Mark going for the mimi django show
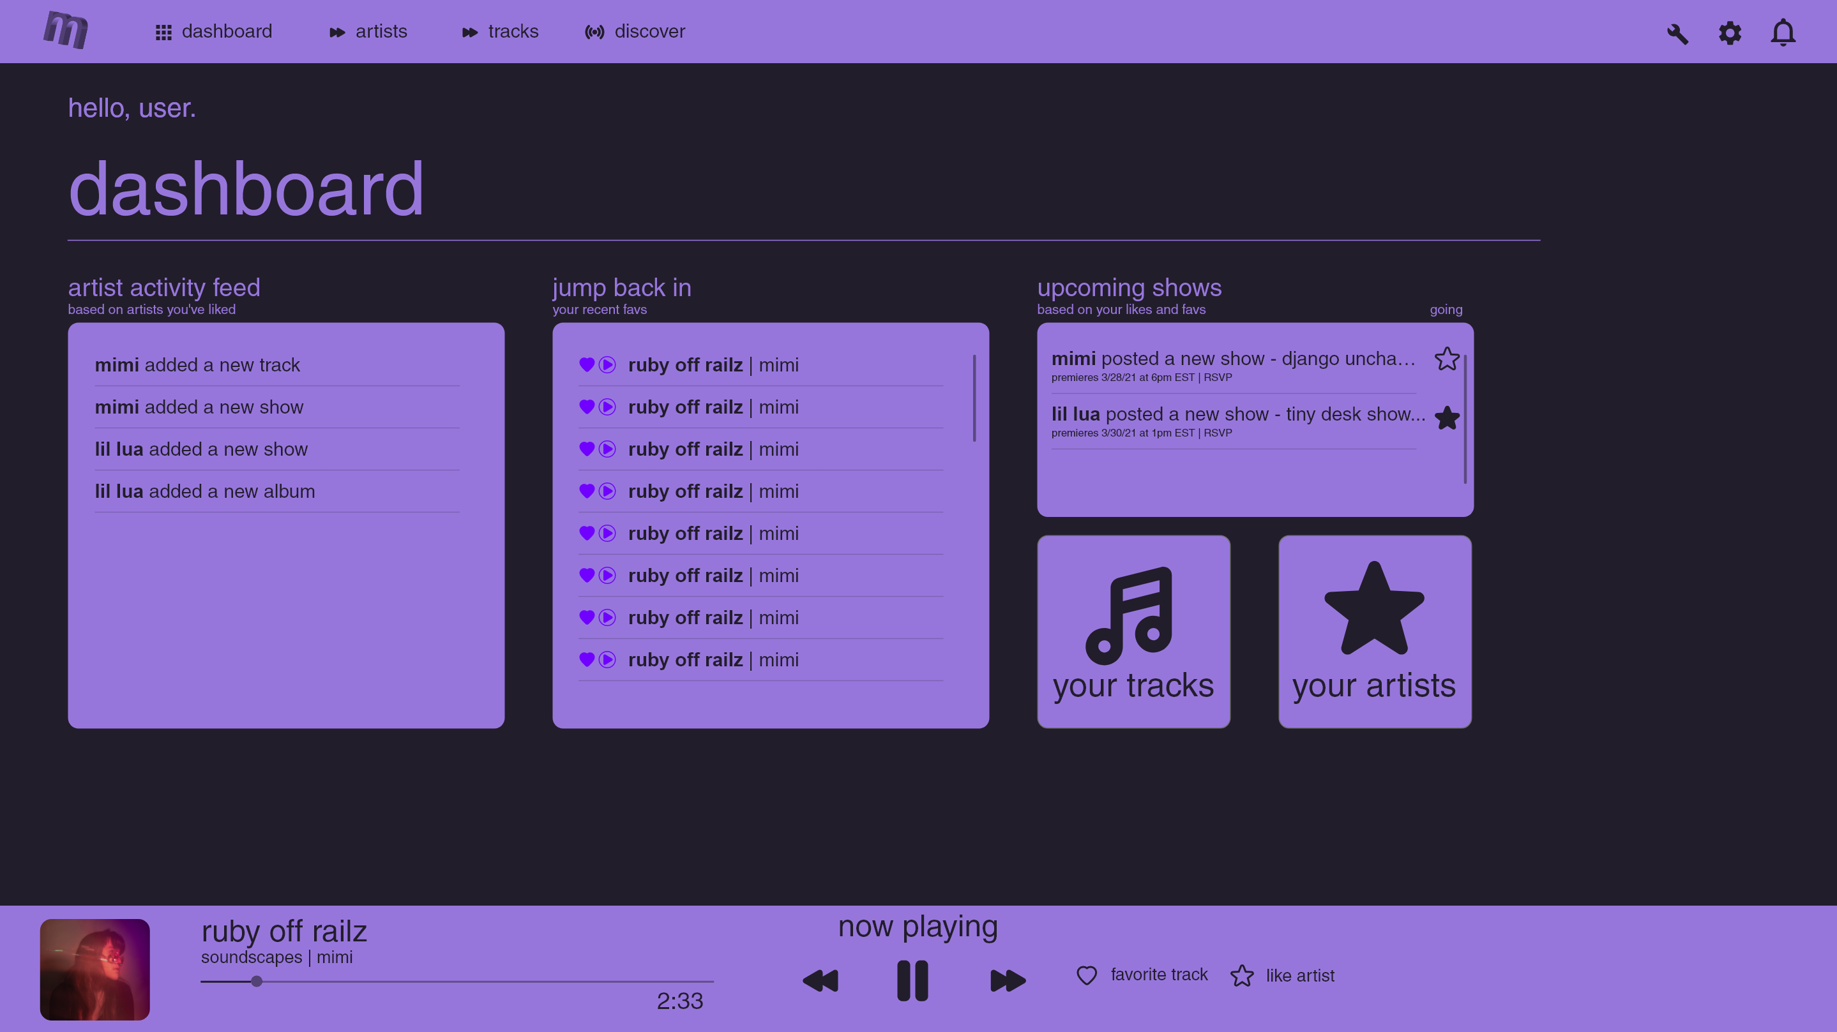 1446,359
